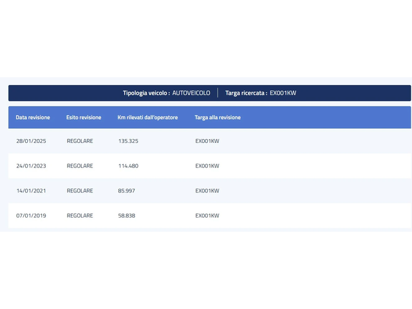This screenshot has height=309, width=412.
Task: Select the 135.325 km reading
Action: point(128,141)
